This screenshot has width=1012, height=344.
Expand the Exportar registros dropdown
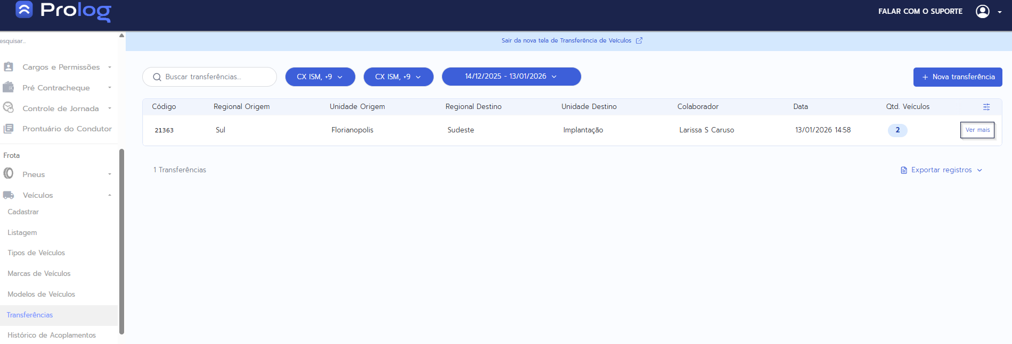[941, 170]
